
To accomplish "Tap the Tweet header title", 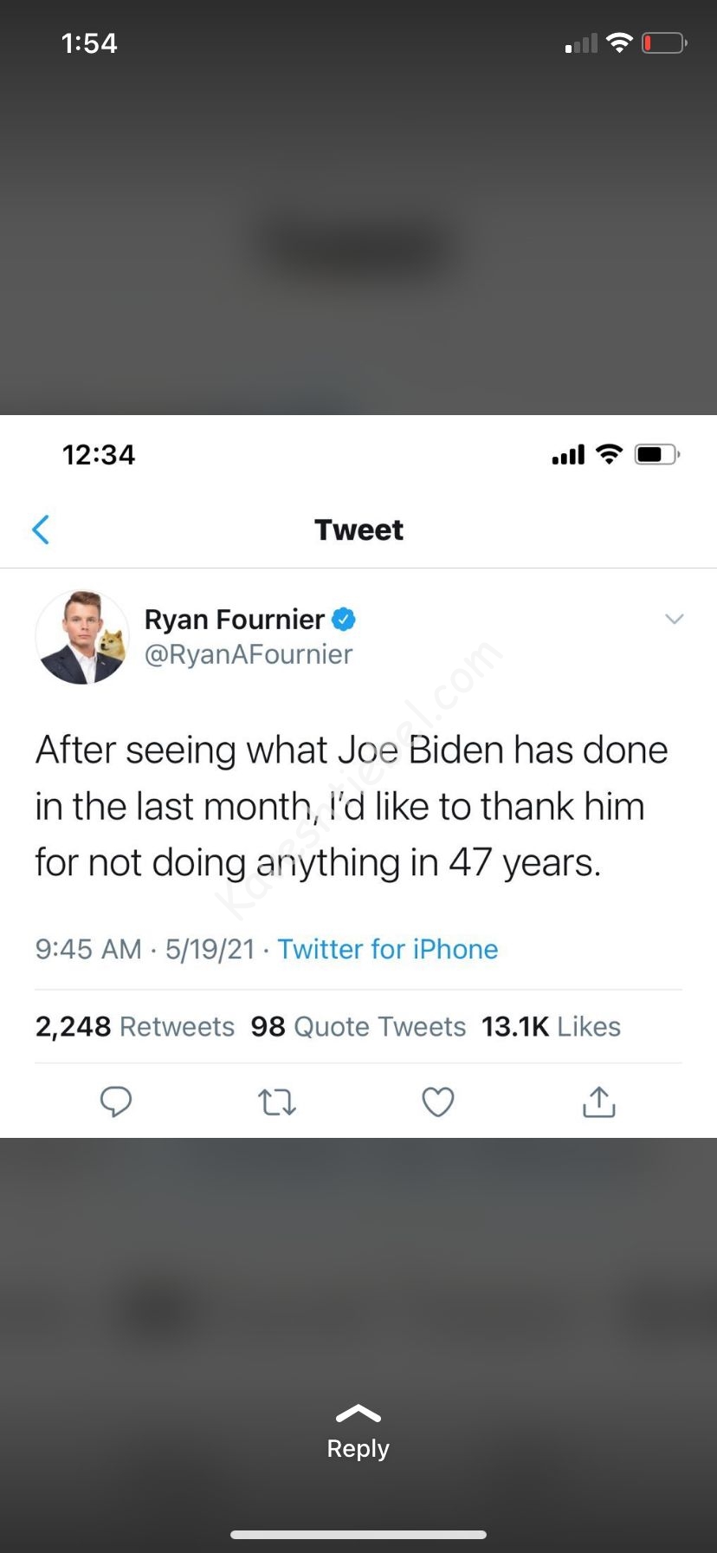I will click(x=358, y=530).
